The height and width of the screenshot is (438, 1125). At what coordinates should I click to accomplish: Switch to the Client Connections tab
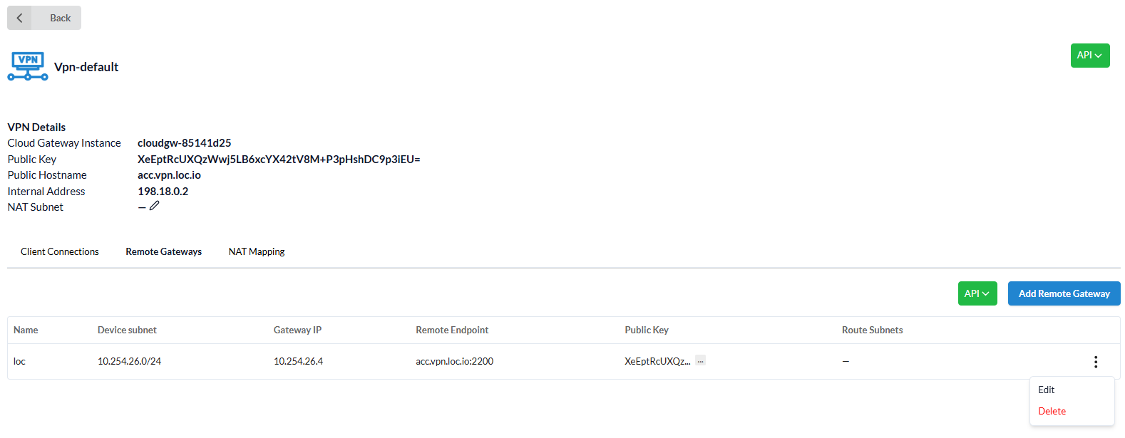(x=60, y=251)
